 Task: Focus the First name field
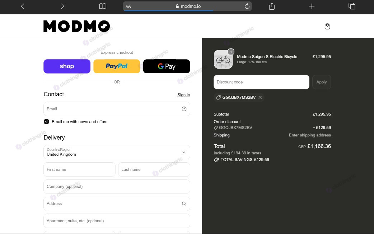tap(79, 169)
